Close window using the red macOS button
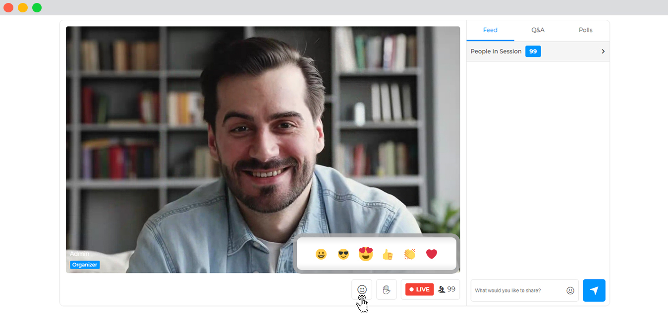The width and height of the screenshot is (668, 314). point(8,7)
